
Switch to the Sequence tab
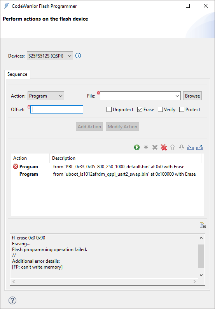(x=17, y=74)
